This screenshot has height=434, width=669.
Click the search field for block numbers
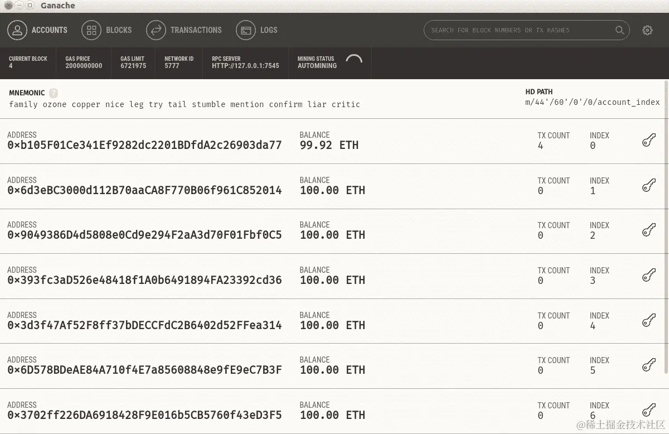click(527, 30)
